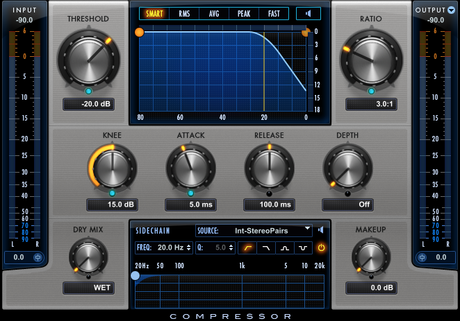Toggle the Knee automation dot
Viewport: 460px width, 321px height.
coord(112,193)
